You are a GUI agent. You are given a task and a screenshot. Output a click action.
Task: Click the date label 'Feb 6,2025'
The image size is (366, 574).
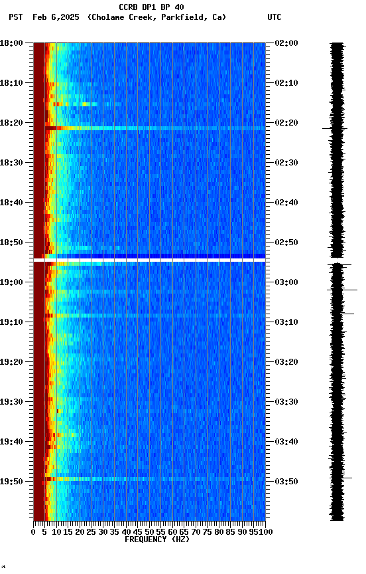[x=56, y=17]
